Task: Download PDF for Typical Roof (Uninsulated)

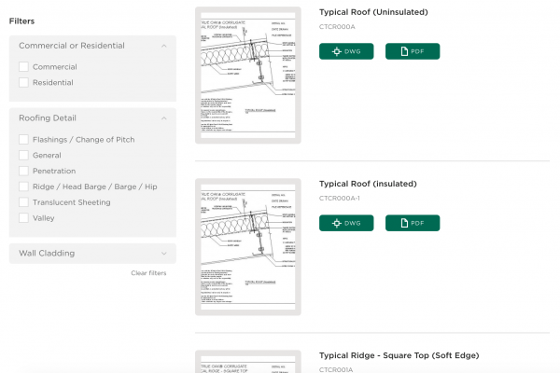Action: [413, 51]
